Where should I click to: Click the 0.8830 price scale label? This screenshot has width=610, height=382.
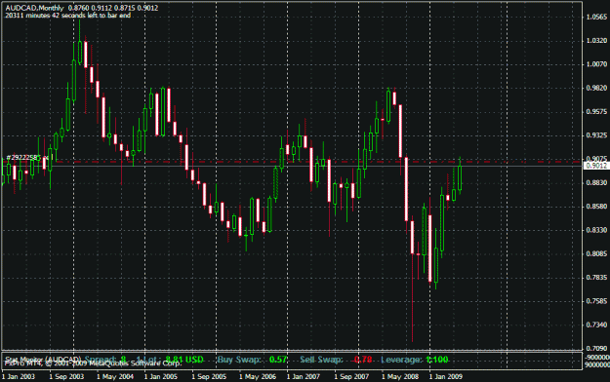click(x=596, y=182)
